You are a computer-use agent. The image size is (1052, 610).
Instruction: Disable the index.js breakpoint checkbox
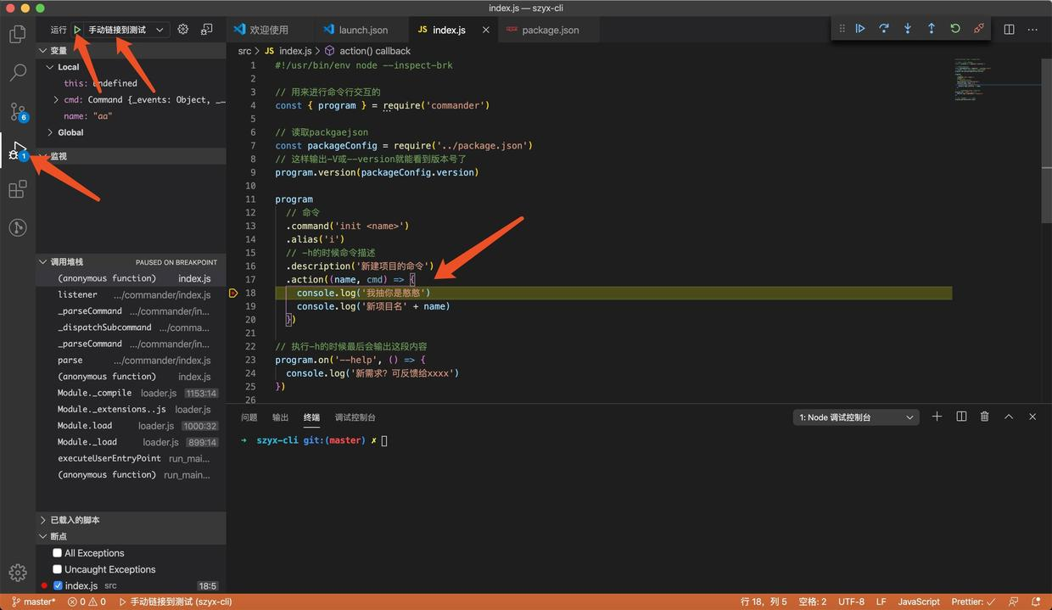(58, 585)
